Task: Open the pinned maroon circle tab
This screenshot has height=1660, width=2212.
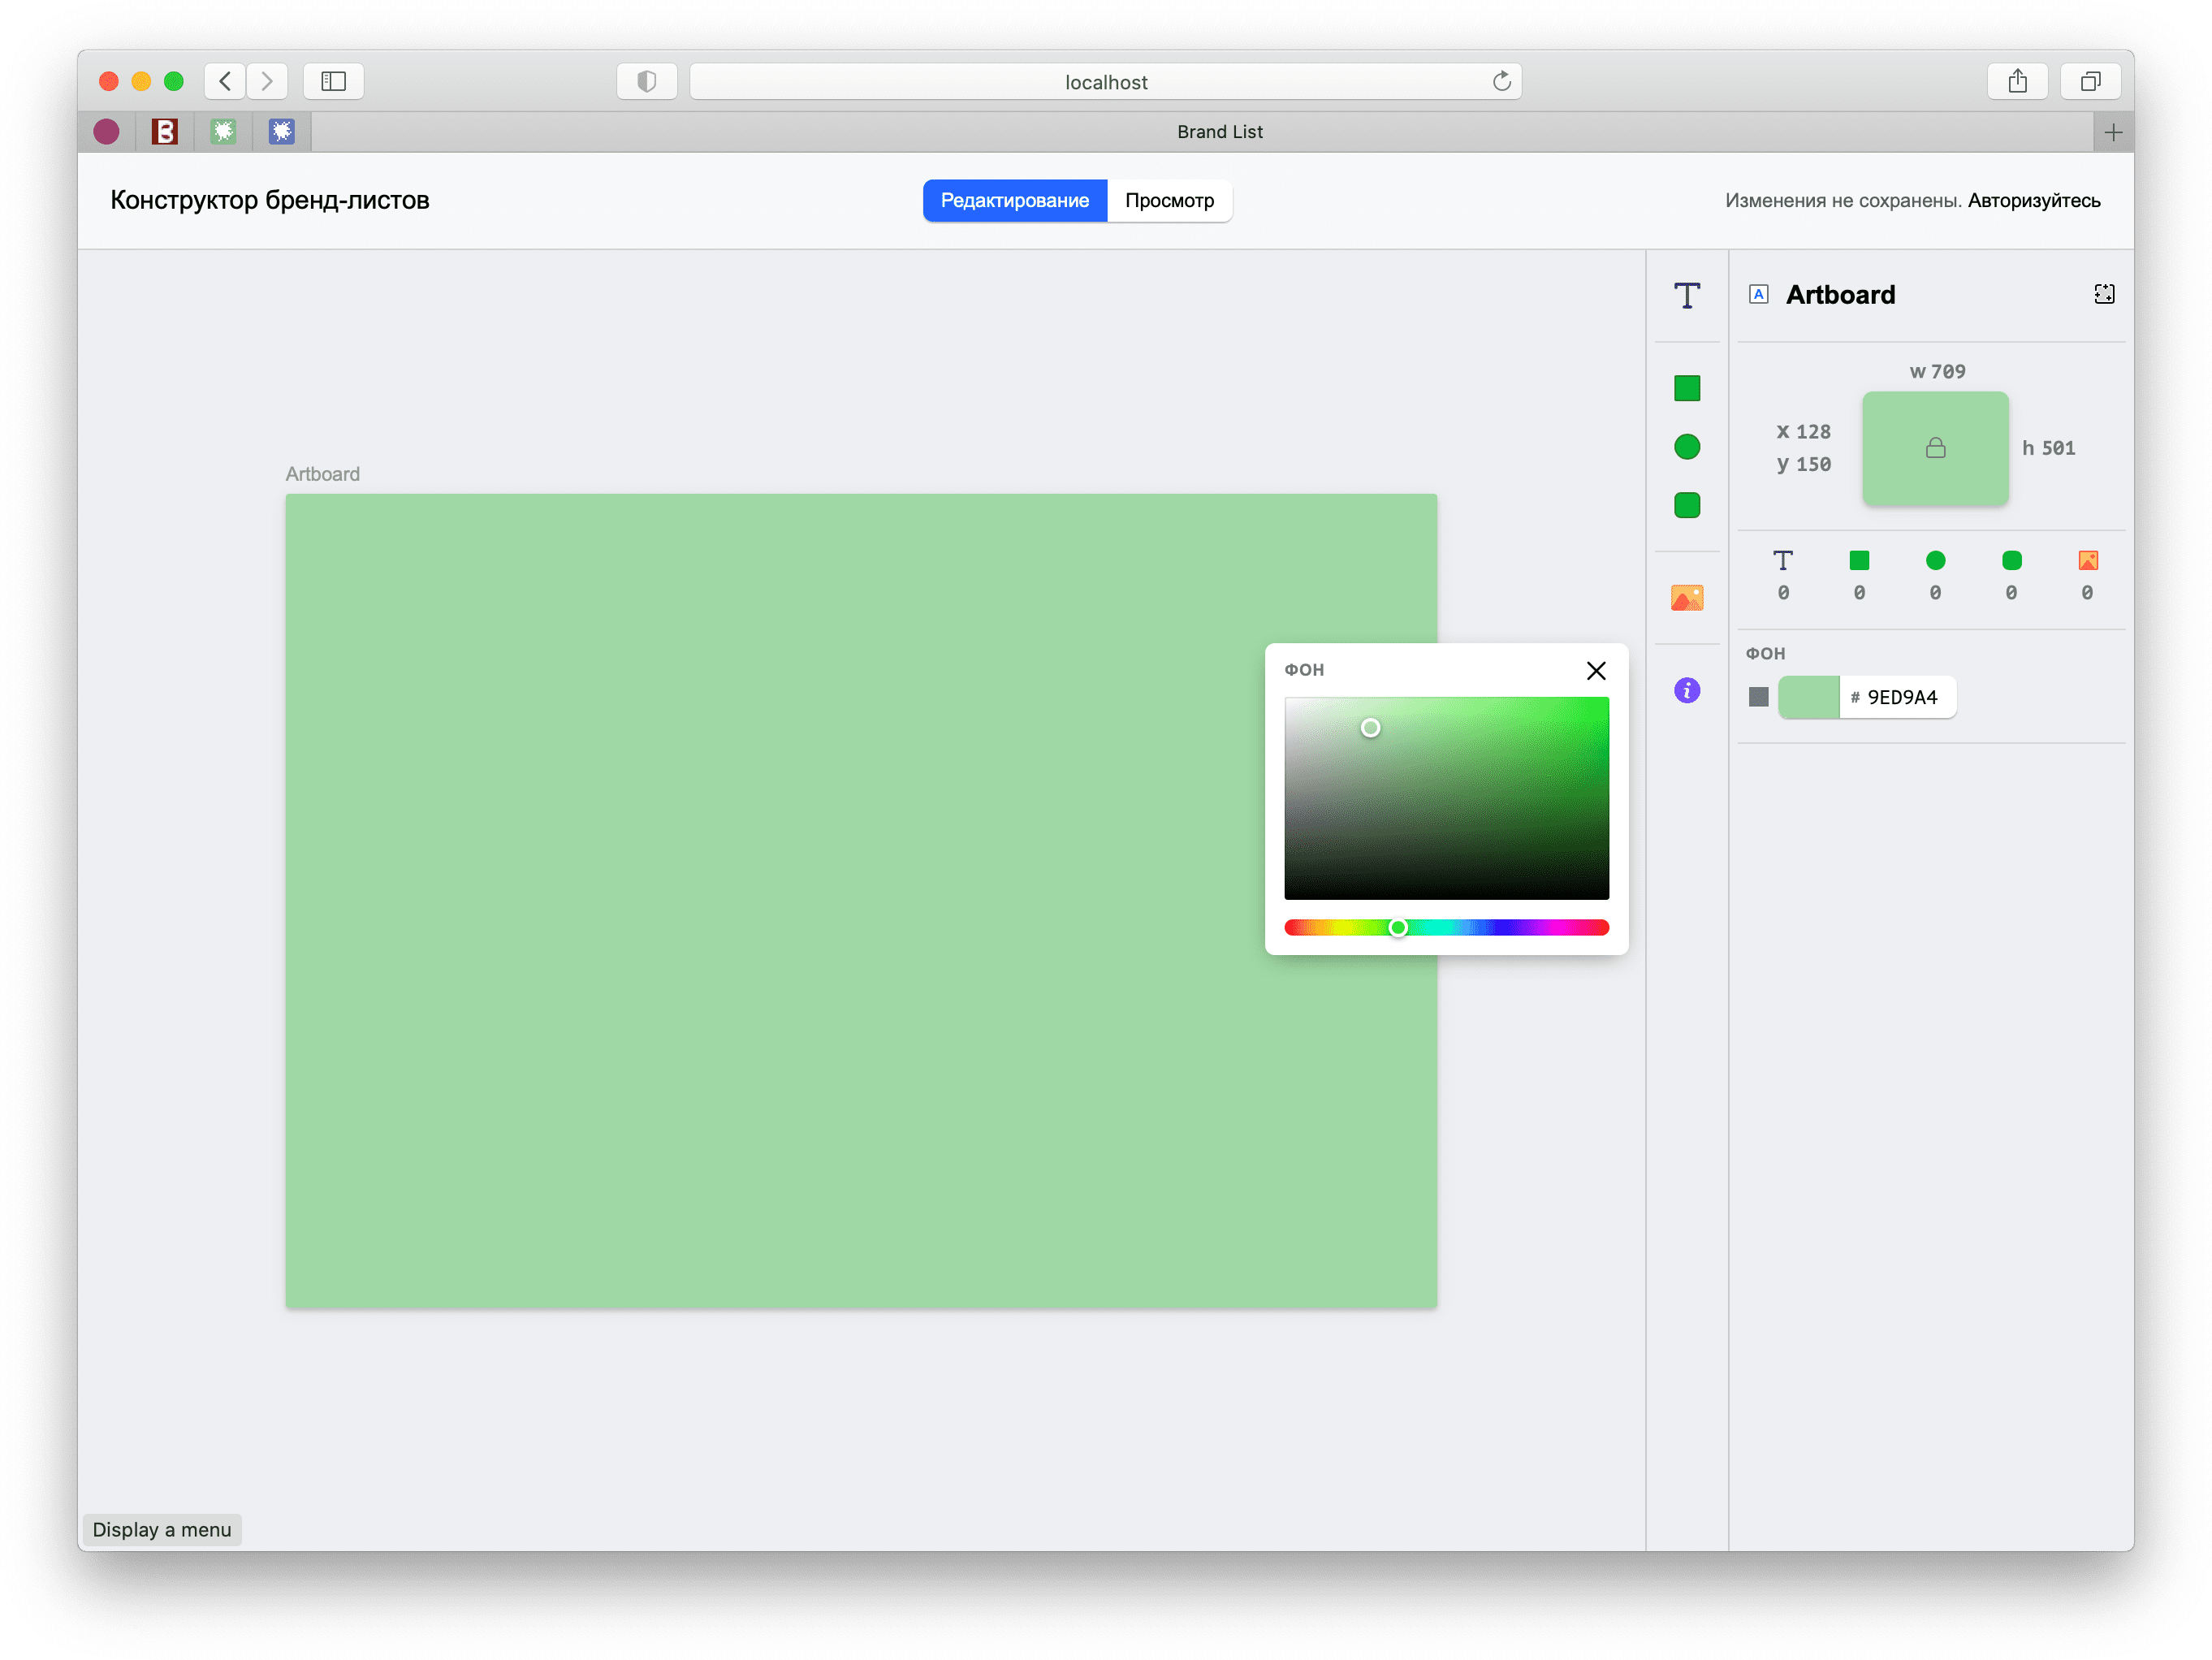Action: point(106,132)
